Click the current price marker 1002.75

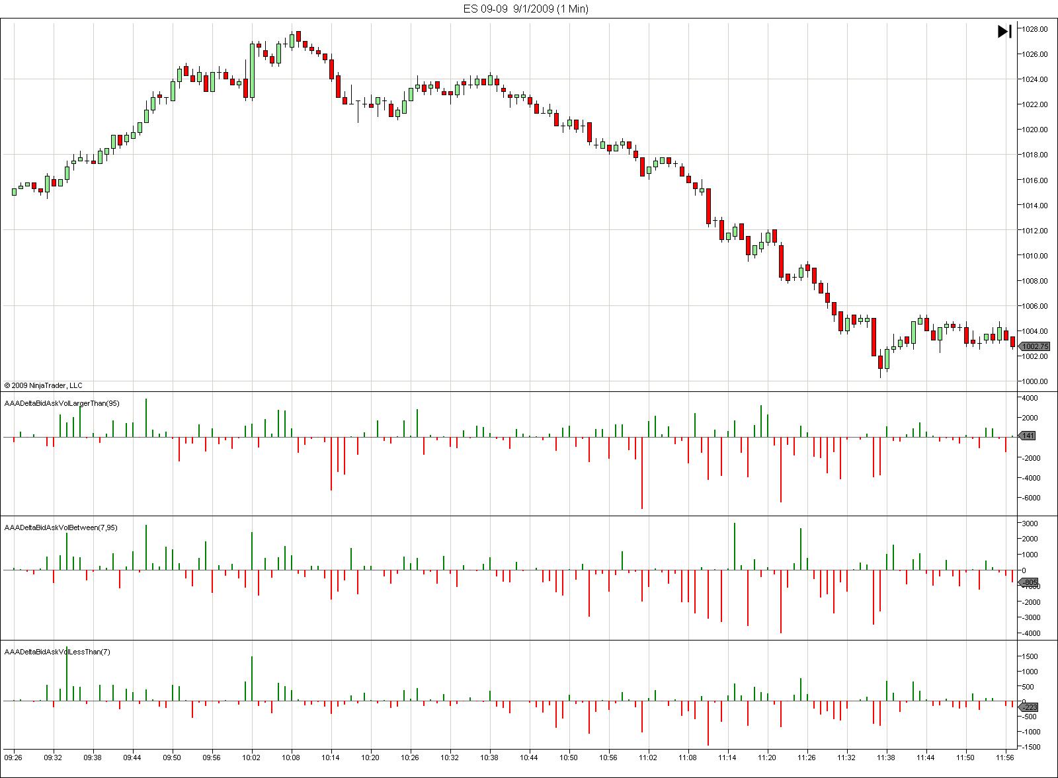[x=1035, y=346]
